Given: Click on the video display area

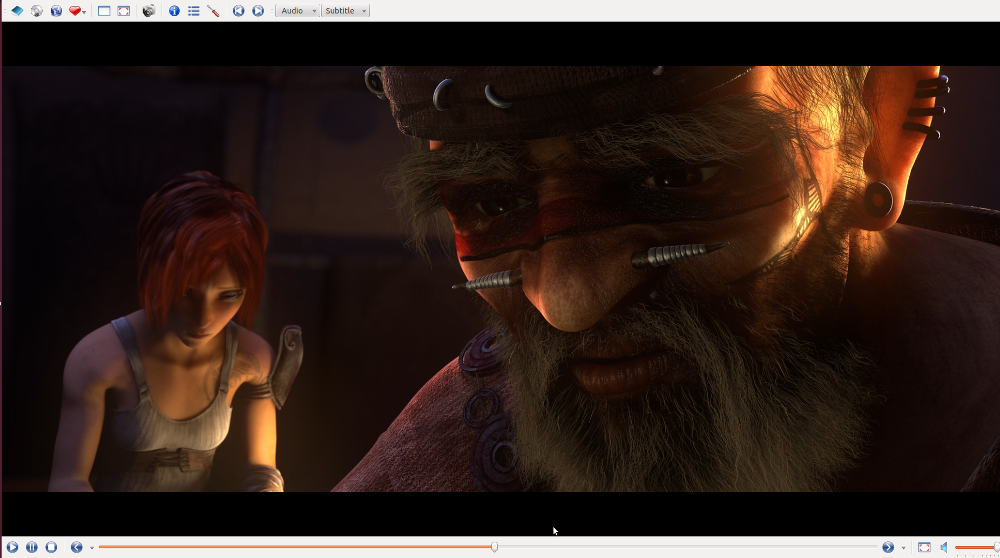Looking at the screenshot, I should 501,279.
